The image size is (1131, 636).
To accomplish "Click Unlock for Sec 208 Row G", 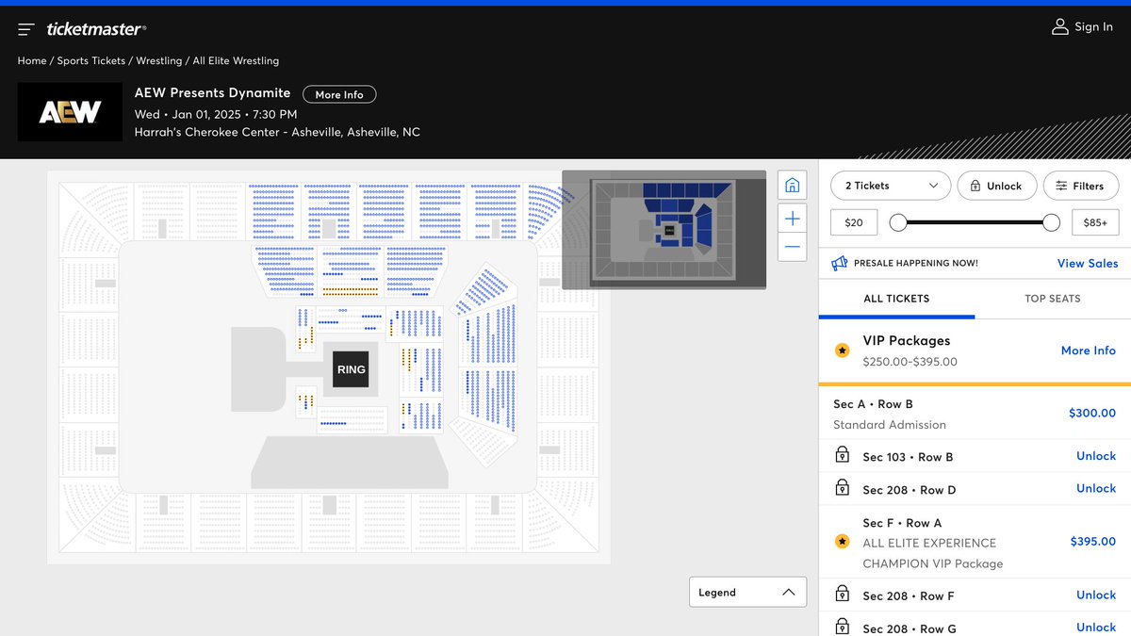I will [x=1096, y=627].
